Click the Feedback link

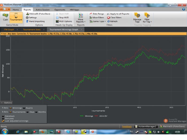tap(127, 126)
